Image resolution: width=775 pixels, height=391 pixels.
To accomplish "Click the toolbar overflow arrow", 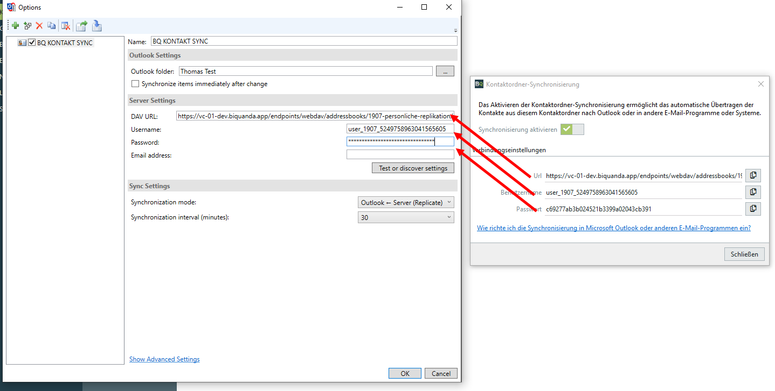I will [x=455, y=31].
